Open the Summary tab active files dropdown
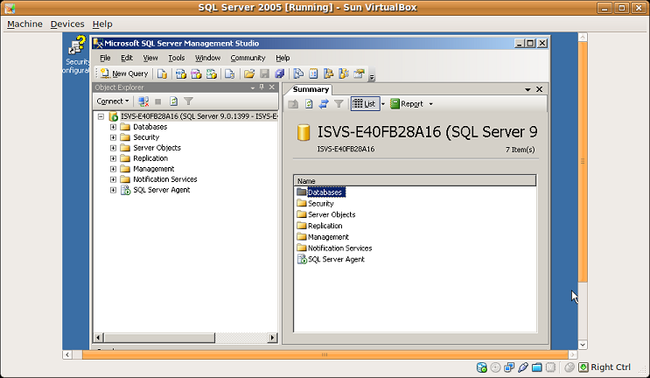 [528, 89]
